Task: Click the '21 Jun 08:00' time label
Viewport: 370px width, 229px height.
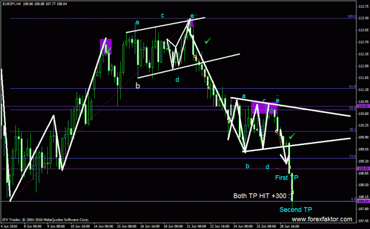Action: point(197,227)
